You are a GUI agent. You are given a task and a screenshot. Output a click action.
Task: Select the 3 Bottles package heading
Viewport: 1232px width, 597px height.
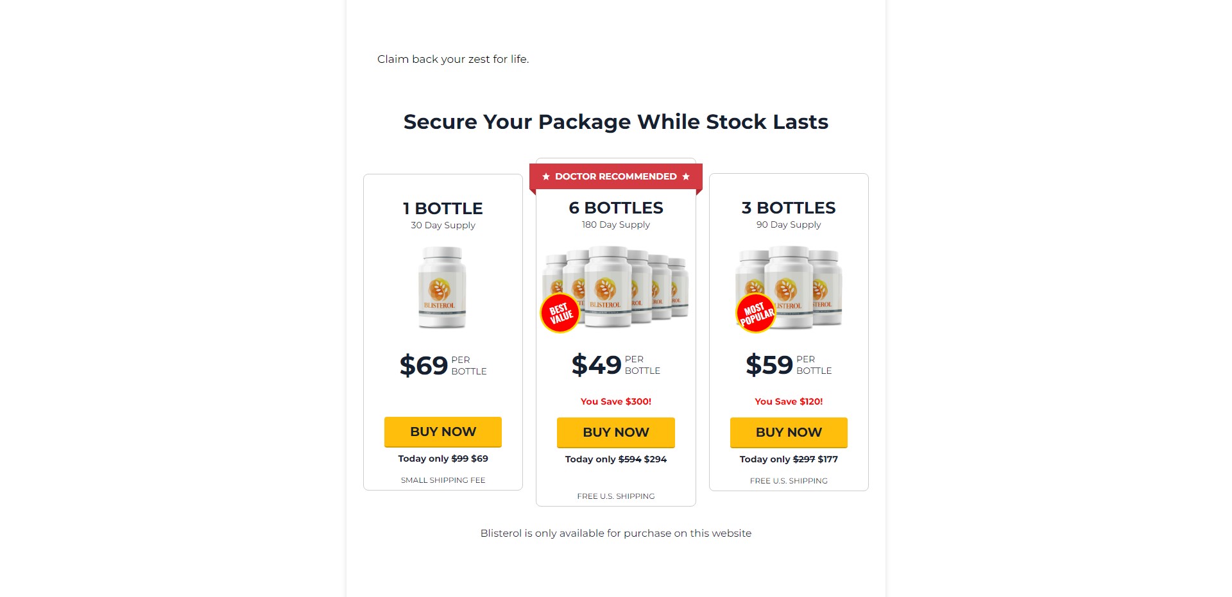(789, 208)
